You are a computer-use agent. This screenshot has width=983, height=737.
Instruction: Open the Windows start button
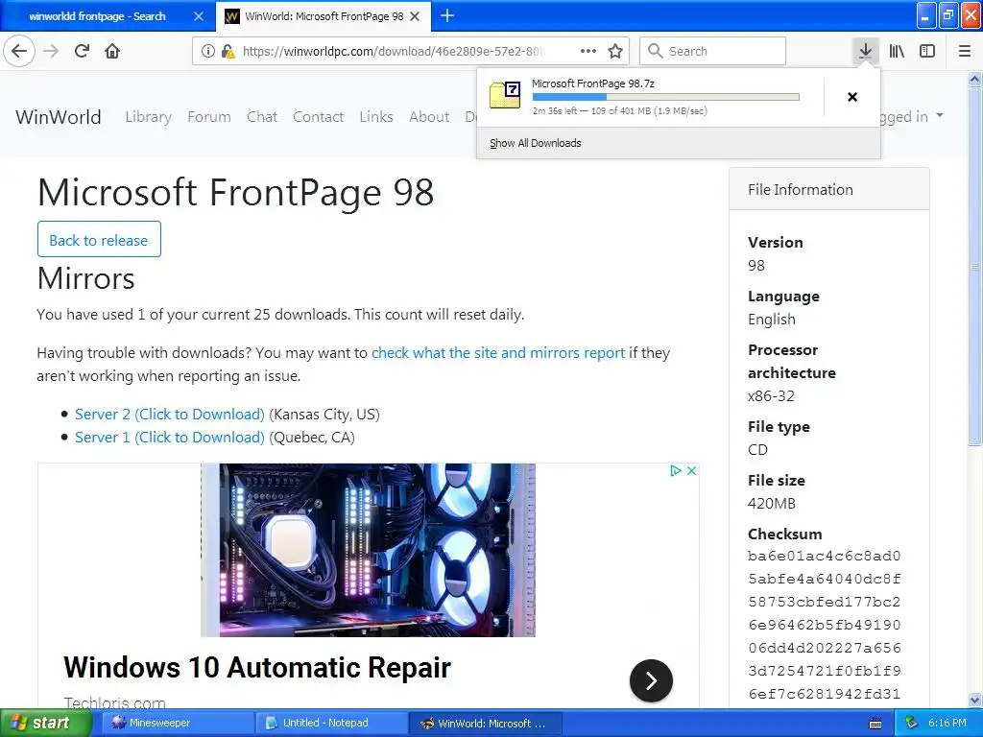click(x=44, y=724)
